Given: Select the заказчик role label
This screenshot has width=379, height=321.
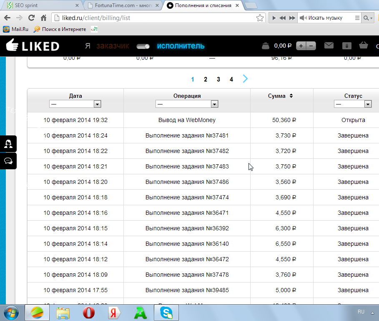Looking at the screenshot, I should pos(113,46).
